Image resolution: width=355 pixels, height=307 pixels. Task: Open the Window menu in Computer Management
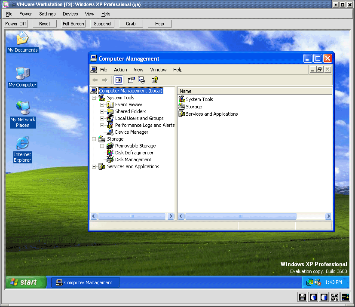pyautogui.click(x=158, y=70)
